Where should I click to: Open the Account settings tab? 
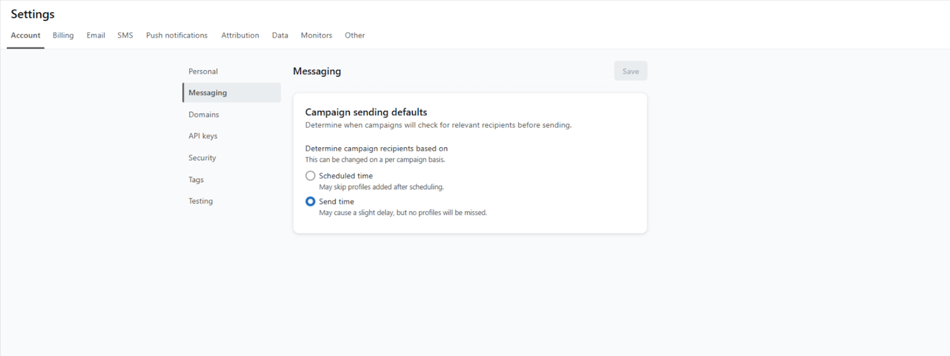pyautogui.click(x=26, y=36)
